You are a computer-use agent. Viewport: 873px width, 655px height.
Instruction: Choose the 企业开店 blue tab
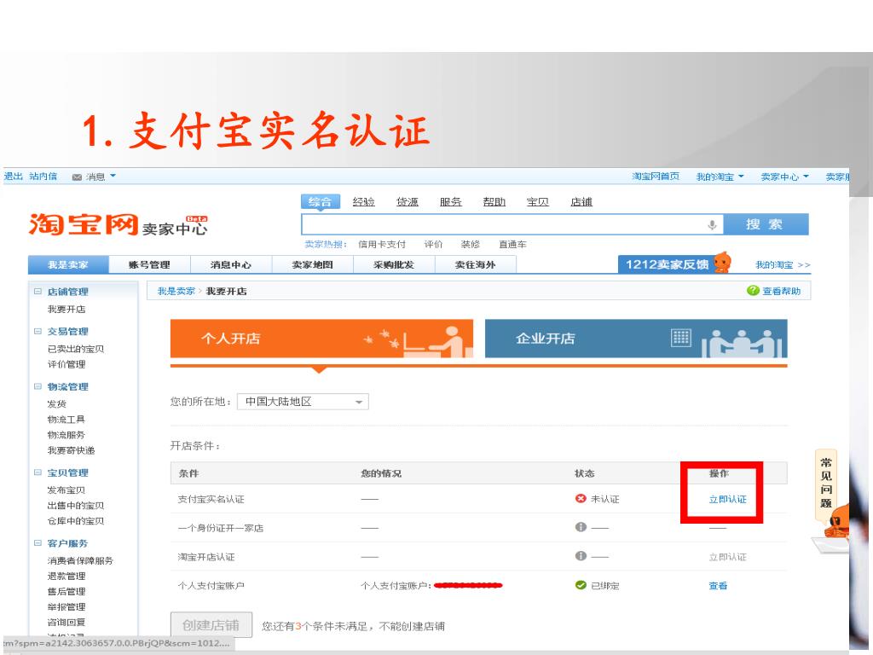pos(636,338)
